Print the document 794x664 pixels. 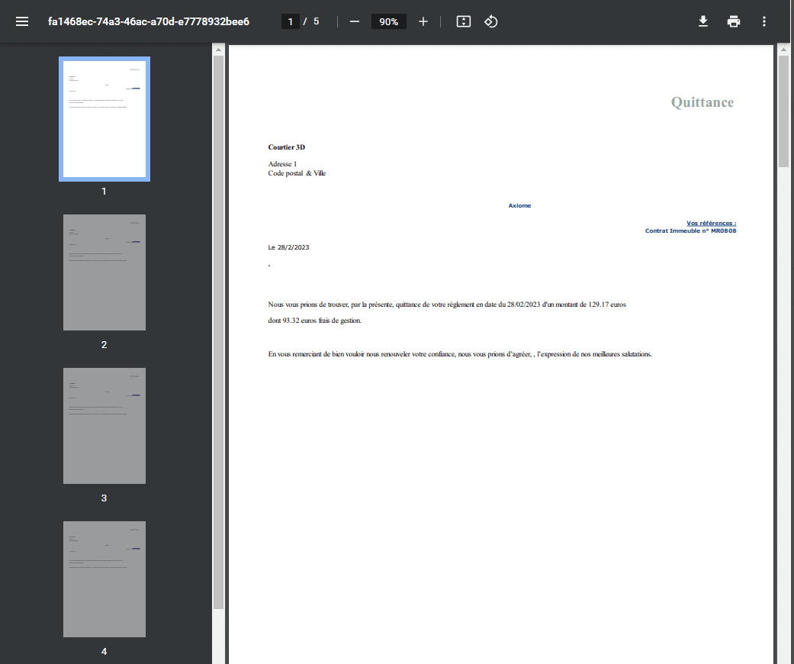click(x=734, y=21)
